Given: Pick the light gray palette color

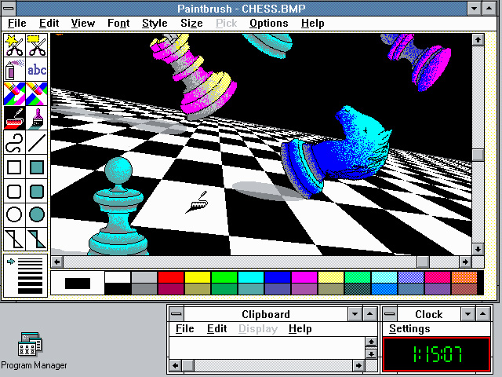Looking at the screenshot, I should 144,277.
